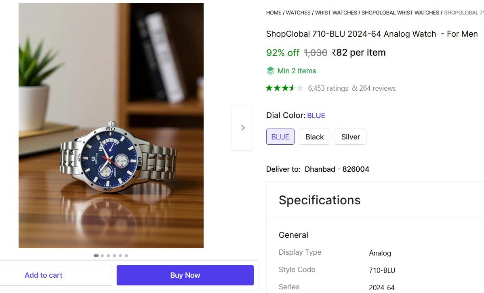The width and height of the screenshot is (484, 293).
Task: Click the Min 2 items stack icon
Action: 270,71
